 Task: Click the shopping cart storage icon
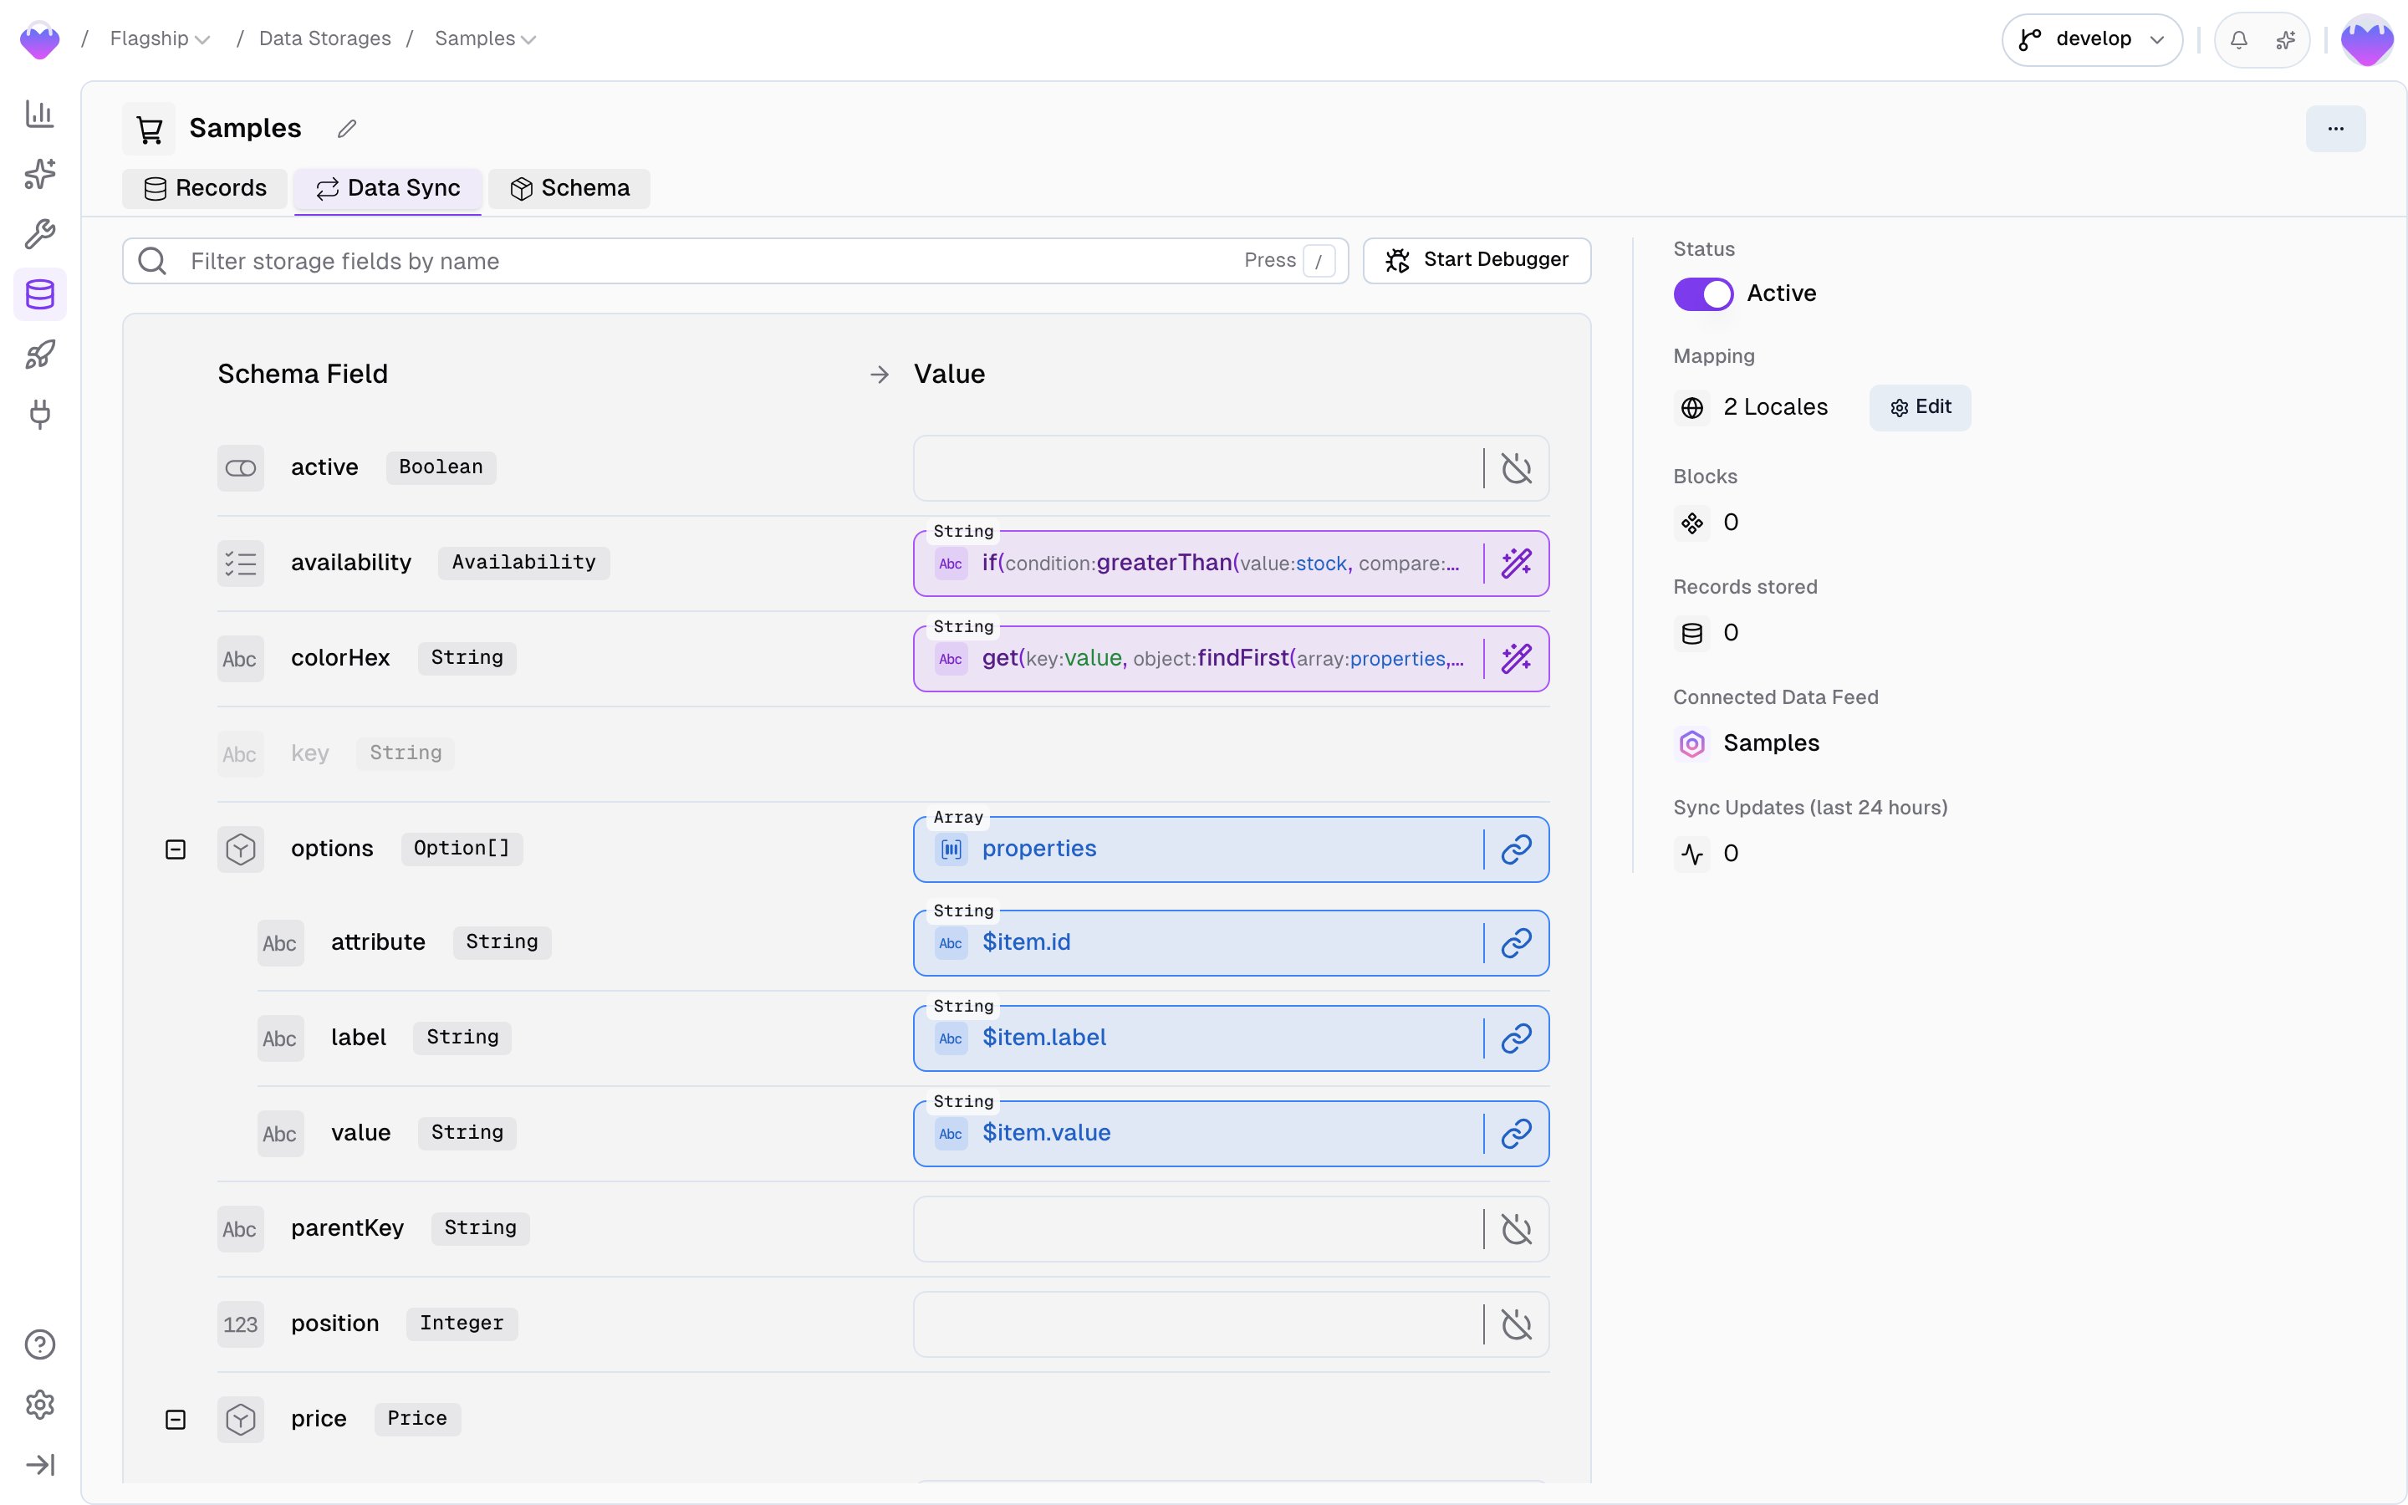(150, 129)
